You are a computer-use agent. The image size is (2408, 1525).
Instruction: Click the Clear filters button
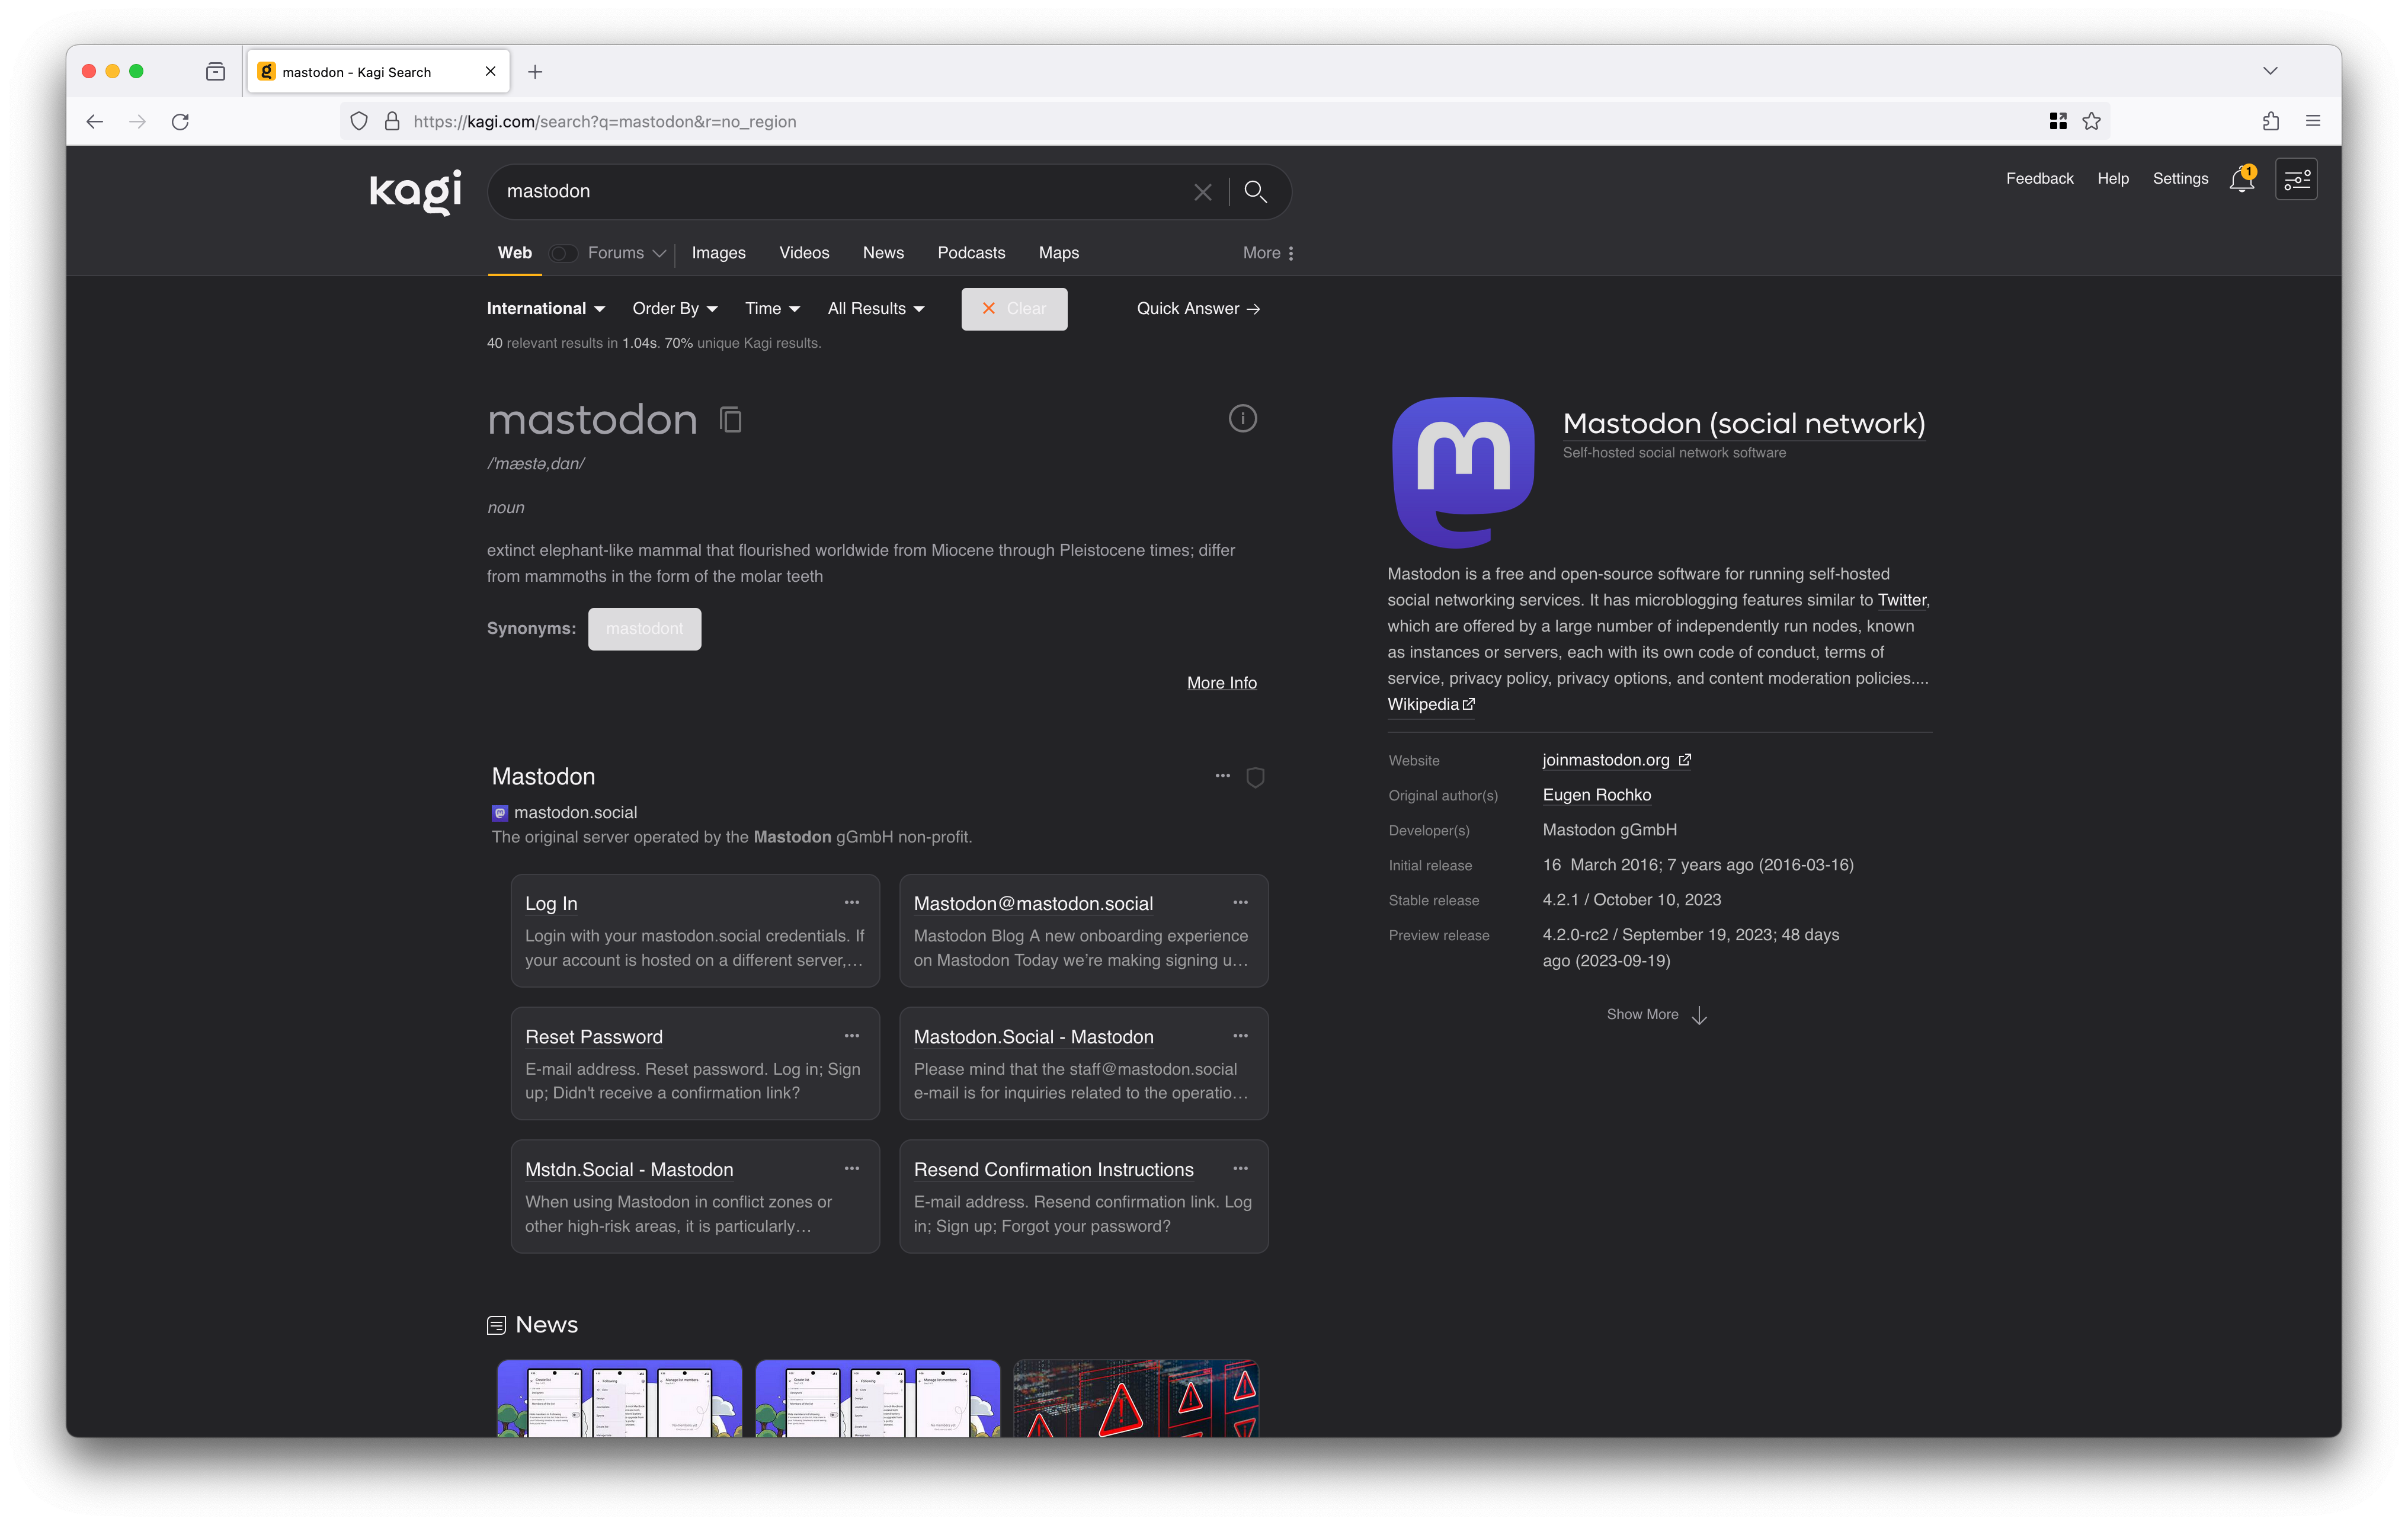[x=1014, y=309]
